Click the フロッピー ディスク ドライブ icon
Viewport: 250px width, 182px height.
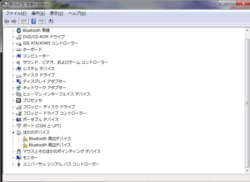pyautogui.click(x=19, y=107)
